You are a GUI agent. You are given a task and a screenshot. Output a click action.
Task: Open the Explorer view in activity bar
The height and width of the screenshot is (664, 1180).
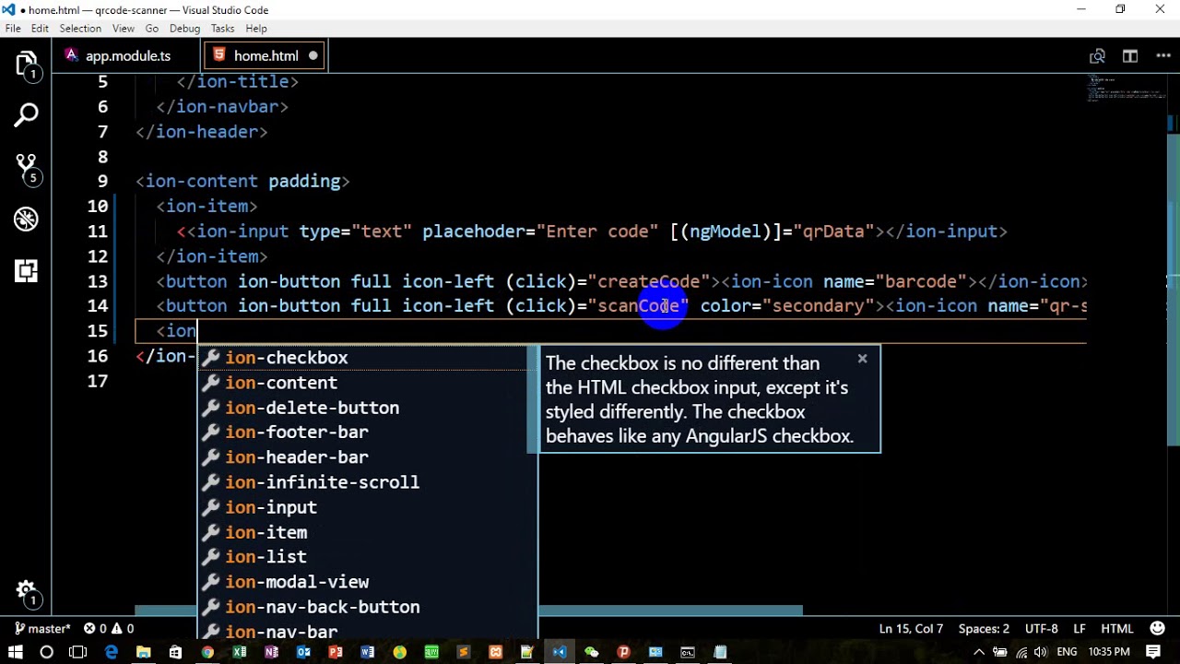[26, 65]
